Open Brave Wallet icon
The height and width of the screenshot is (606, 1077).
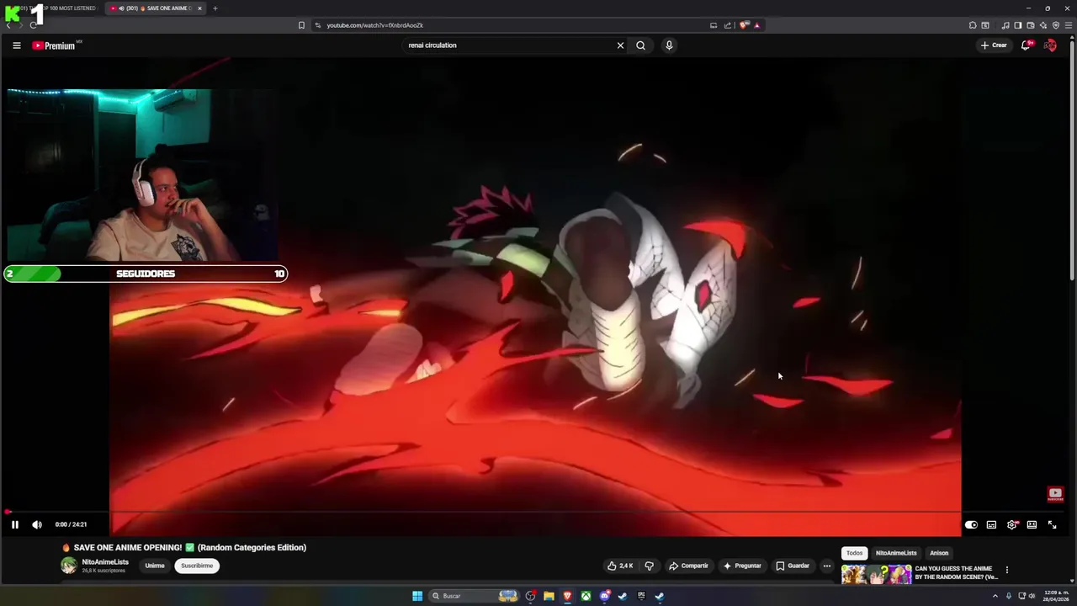click(x=1030, y=25)
